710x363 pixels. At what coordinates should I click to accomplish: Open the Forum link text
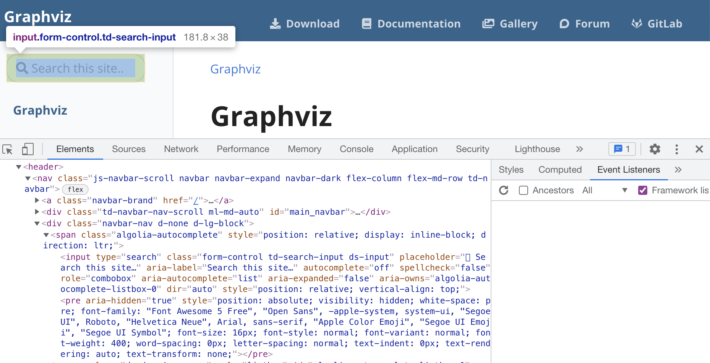pos(592,24)
